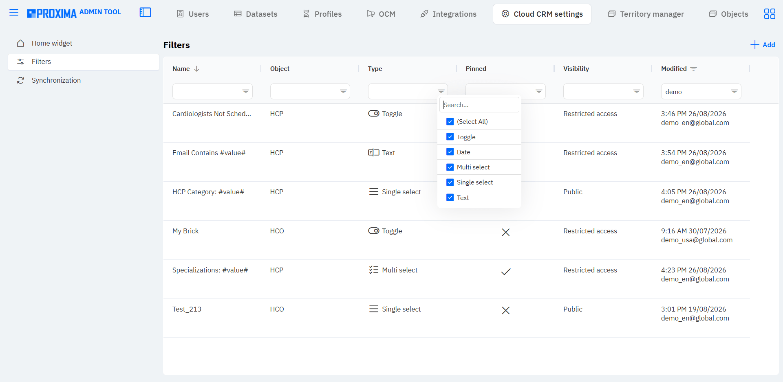Screen dimensions: 783x382
Task: Open the Specializations: #value# filter
Action: pyautogui.click(x=210, y=270)
